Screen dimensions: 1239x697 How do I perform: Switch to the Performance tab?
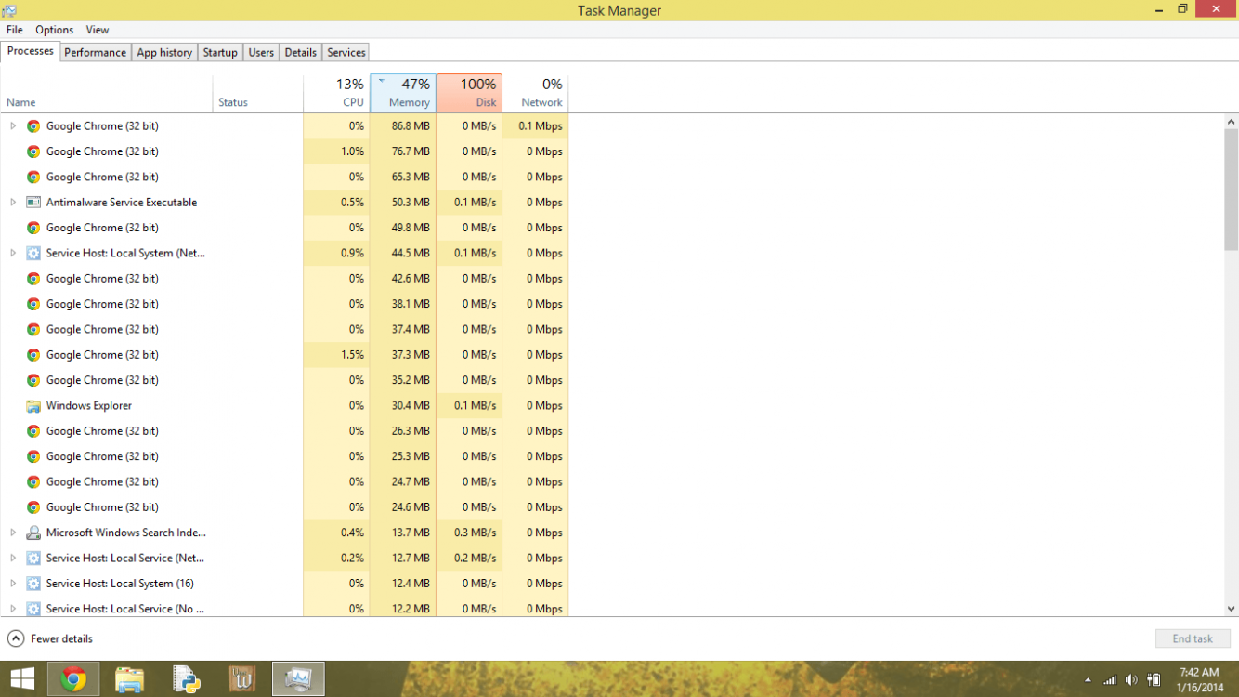pos(95,53)
